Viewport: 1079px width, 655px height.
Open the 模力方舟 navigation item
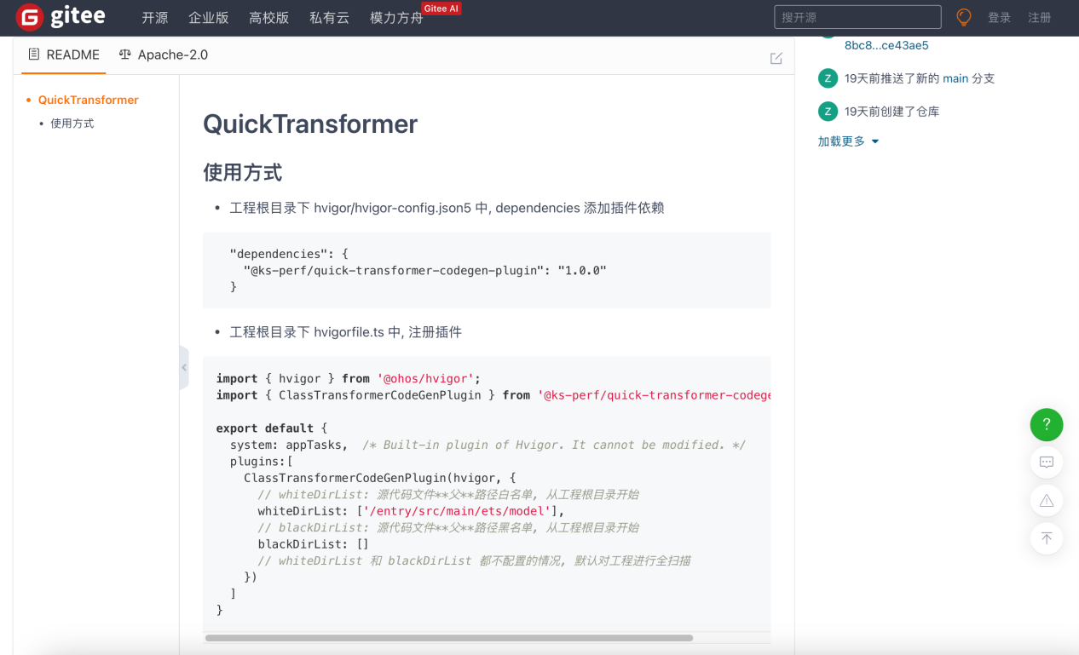[x=396, y=18]
